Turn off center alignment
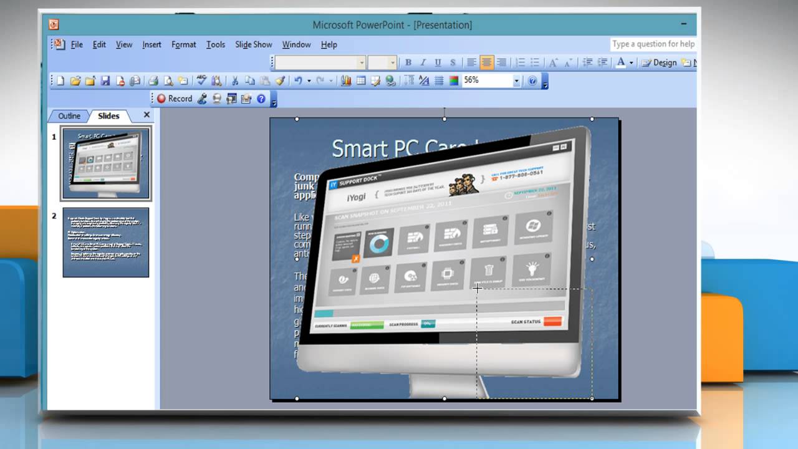Screen dimensions: 798x449 click(x=486, y=62)
